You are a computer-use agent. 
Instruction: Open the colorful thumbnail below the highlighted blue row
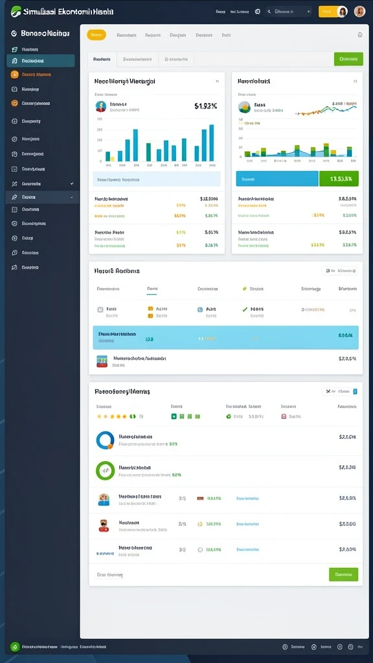pyautogui.click(x=102, y=361)
